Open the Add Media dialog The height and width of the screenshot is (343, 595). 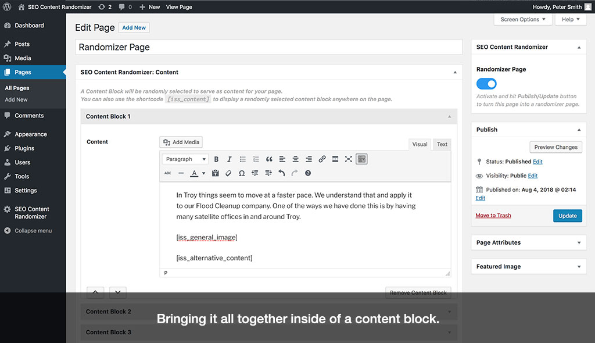click(181, 142)
